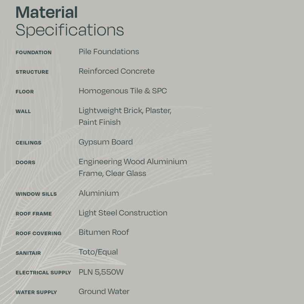Click the WALL label
Viewport: 304px width, 304px height.
[x=23, y=112]
